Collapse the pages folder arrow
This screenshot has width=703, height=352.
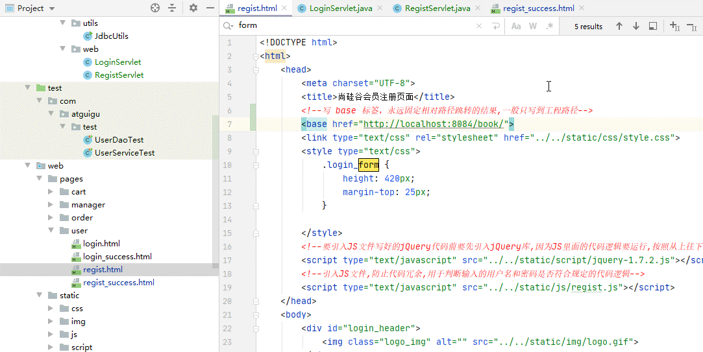click(x=40, y=179)
